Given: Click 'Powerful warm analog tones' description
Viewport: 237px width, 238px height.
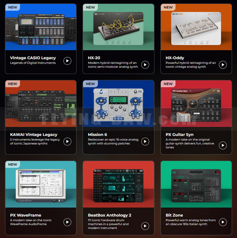Looking at the screenshot, I should pyautogui.click(x=191, y=222).
